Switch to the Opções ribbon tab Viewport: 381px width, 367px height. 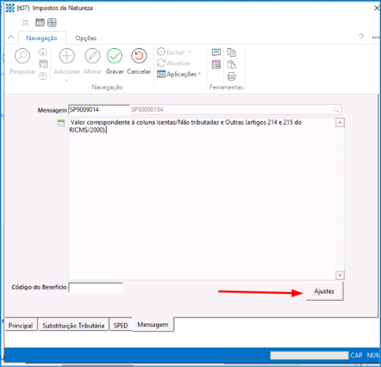coord(86,38)
